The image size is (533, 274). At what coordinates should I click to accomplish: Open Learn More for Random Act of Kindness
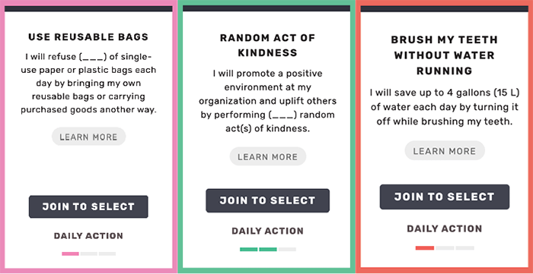268,156
